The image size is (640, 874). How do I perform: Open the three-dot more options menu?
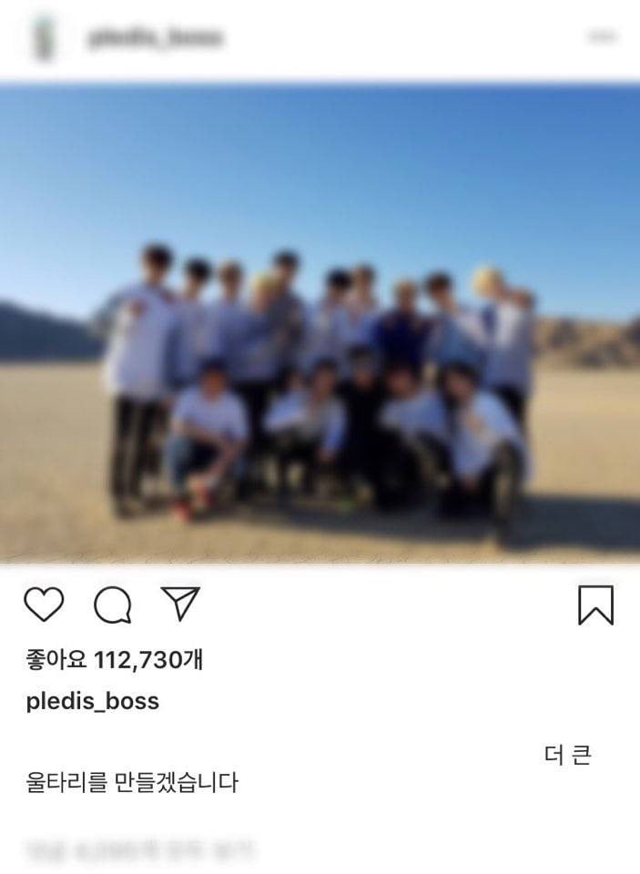(x=602, y=36)
